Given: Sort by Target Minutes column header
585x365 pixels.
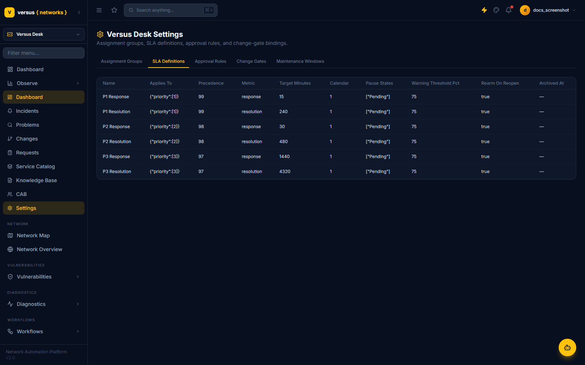Looking at the screenshot, I should point(295,83).
